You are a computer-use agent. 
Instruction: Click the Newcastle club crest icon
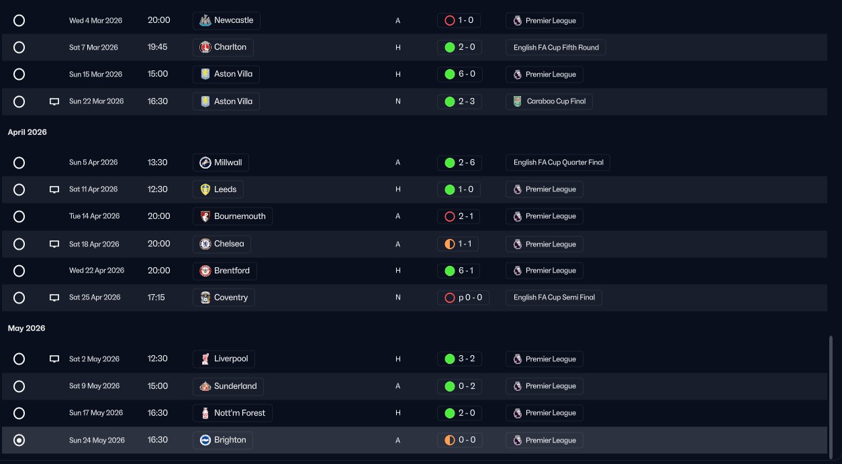point(205,21)
